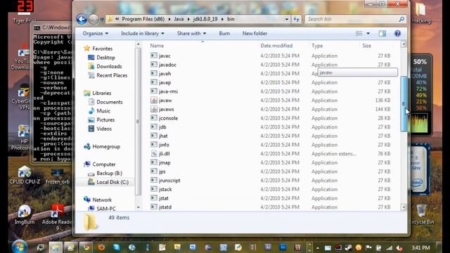This screenshot has width=450, height=253.
Task: Toggle the preview pane icon
Action: (x=382, y=34)
